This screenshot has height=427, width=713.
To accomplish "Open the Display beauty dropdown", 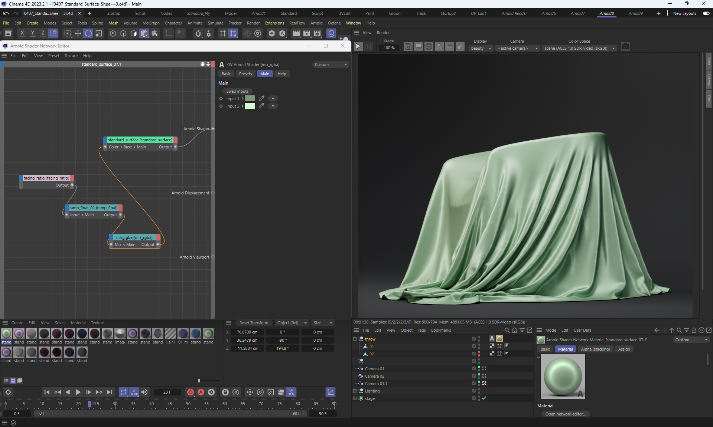I will point(481,48).
